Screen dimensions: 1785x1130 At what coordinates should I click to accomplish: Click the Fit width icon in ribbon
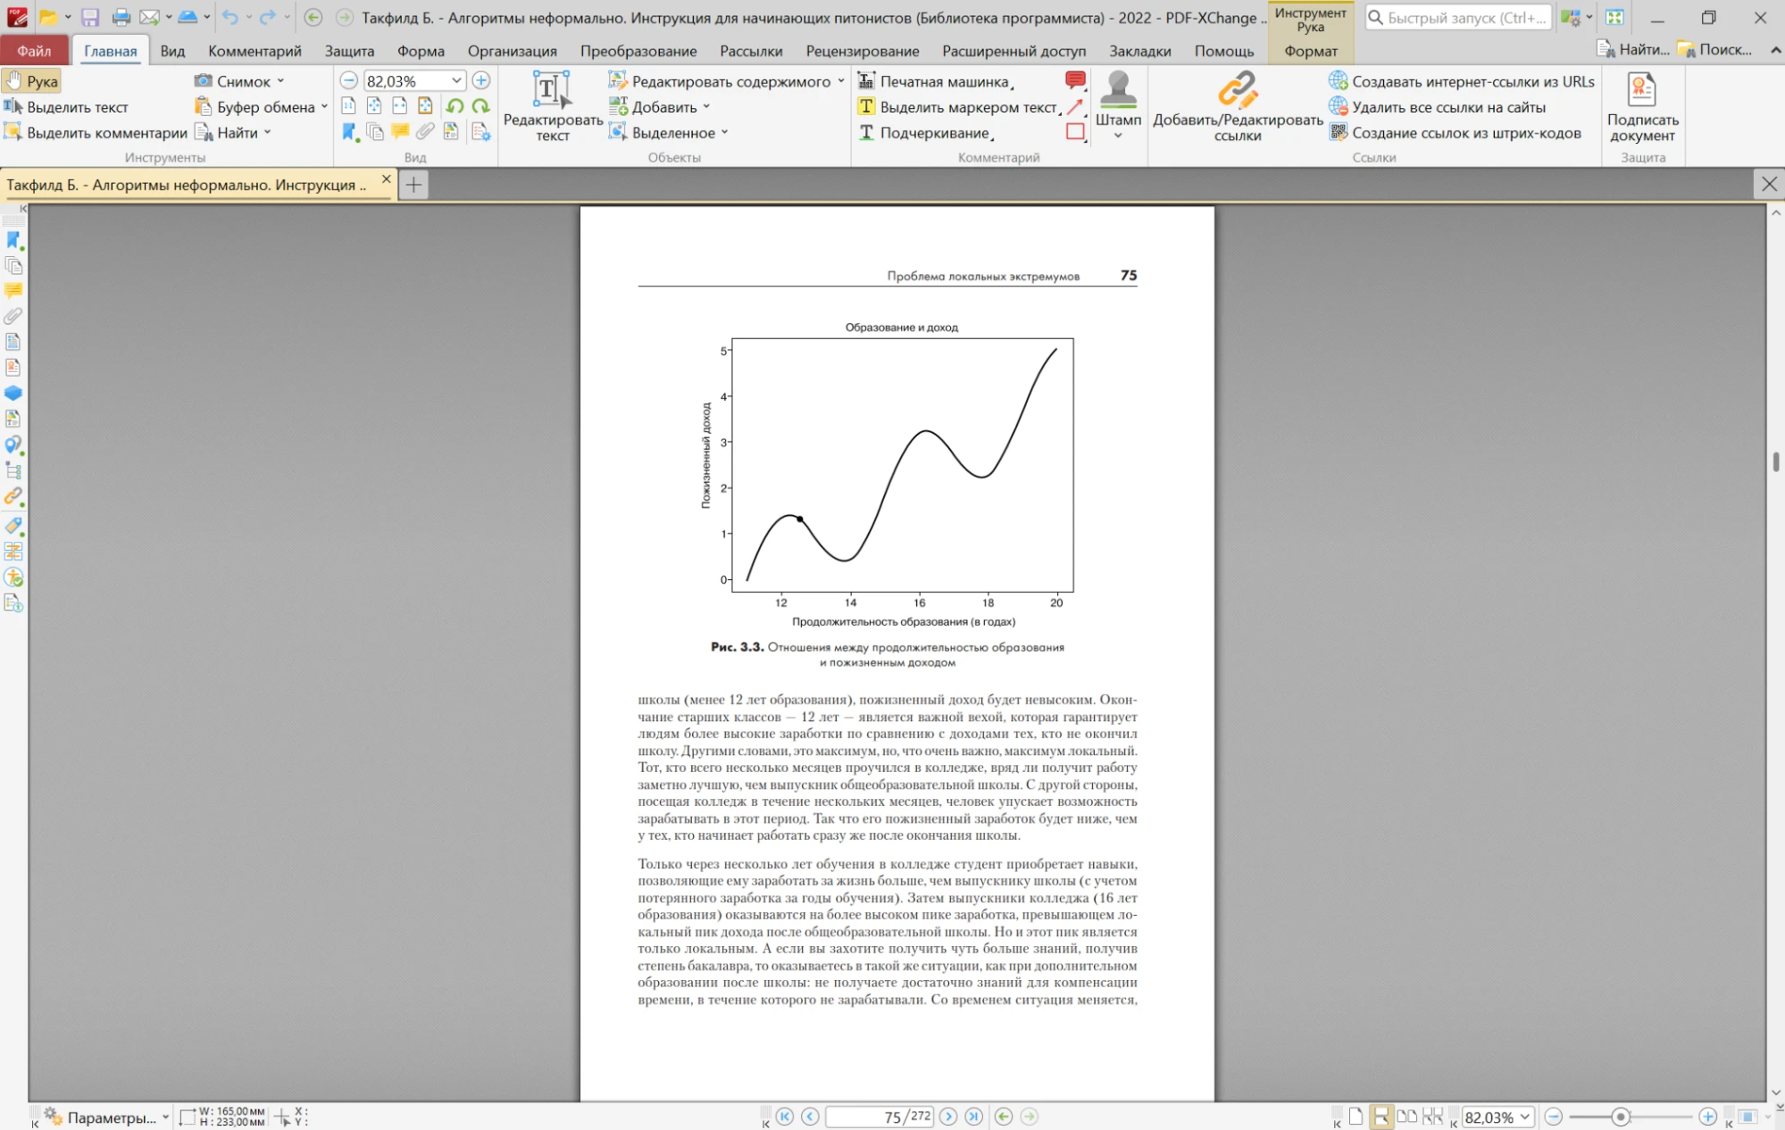[x=400, y=107]
